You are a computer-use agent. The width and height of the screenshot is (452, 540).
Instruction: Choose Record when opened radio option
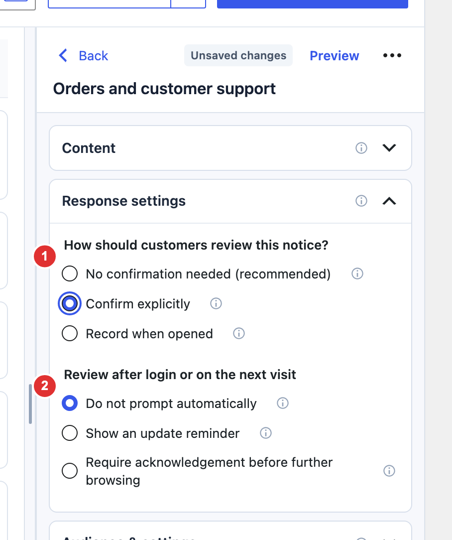(70, 333)
